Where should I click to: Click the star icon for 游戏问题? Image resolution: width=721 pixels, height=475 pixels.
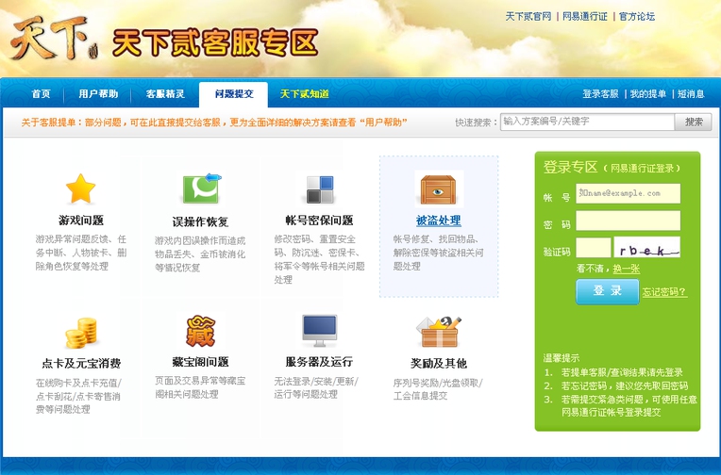(81, 189)
